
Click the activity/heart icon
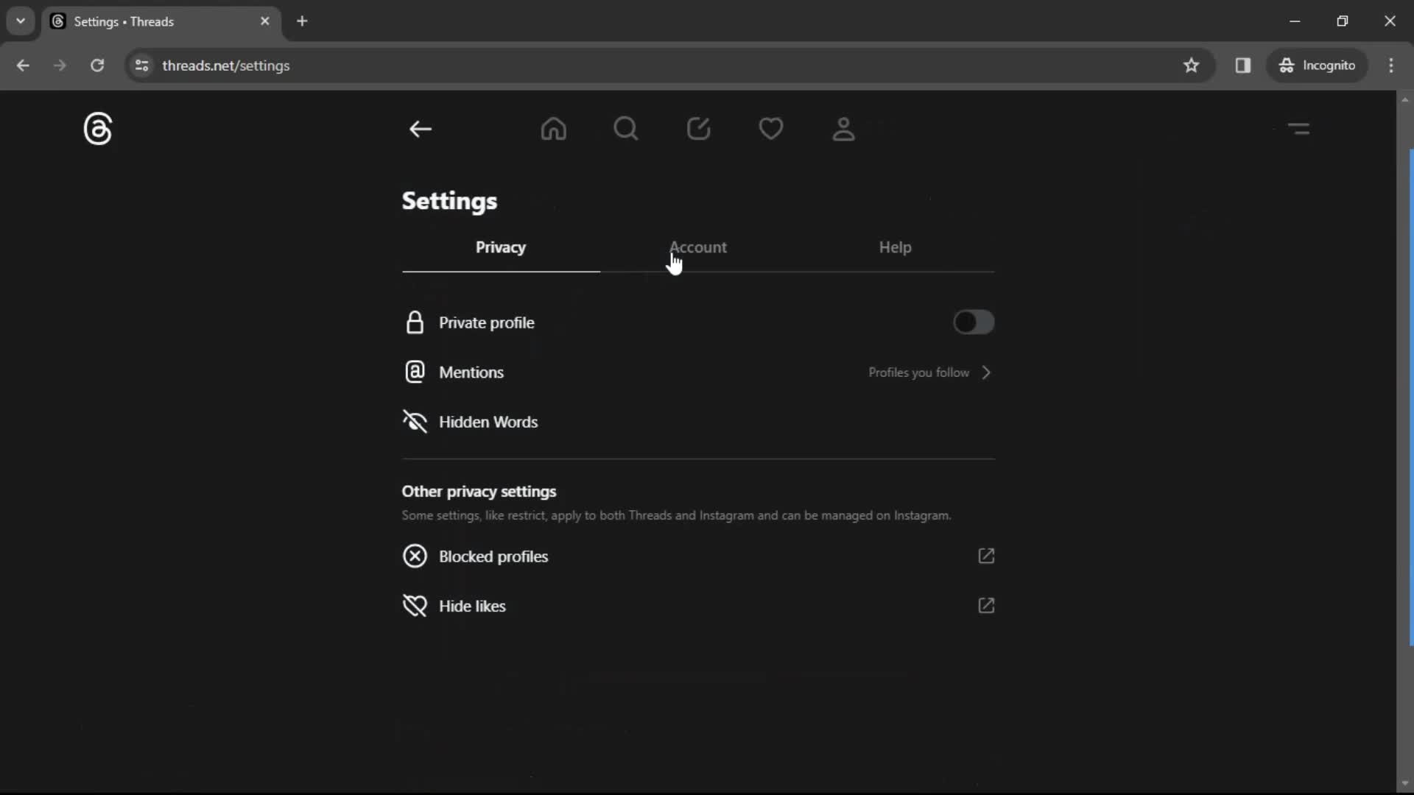770,128
